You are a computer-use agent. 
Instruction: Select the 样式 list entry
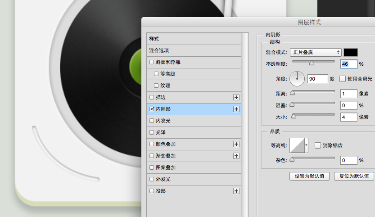point(194,39)
